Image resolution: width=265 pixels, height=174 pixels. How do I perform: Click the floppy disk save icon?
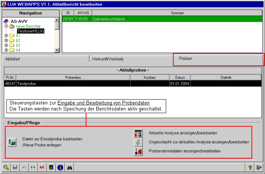[x=15, y=168]
